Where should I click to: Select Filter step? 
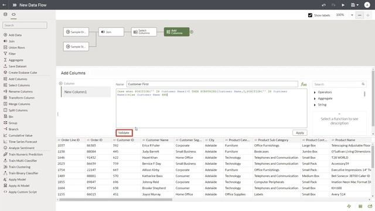[x=9, y=53]
